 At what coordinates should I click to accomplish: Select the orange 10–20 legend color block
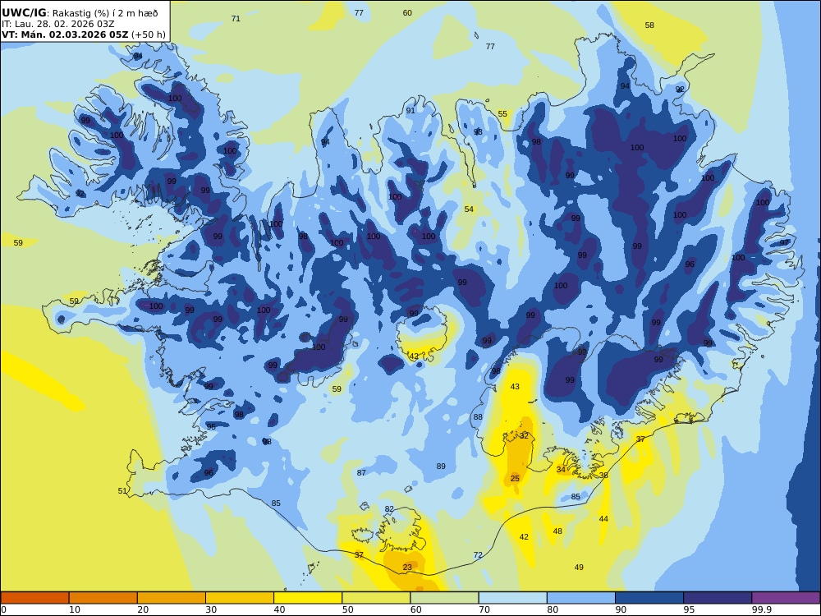pos(103,598)
